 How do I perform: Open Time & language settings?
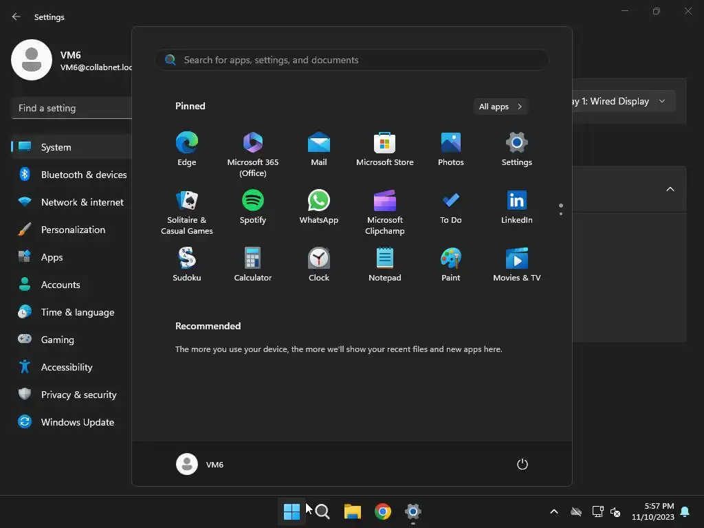click(71, 312)
